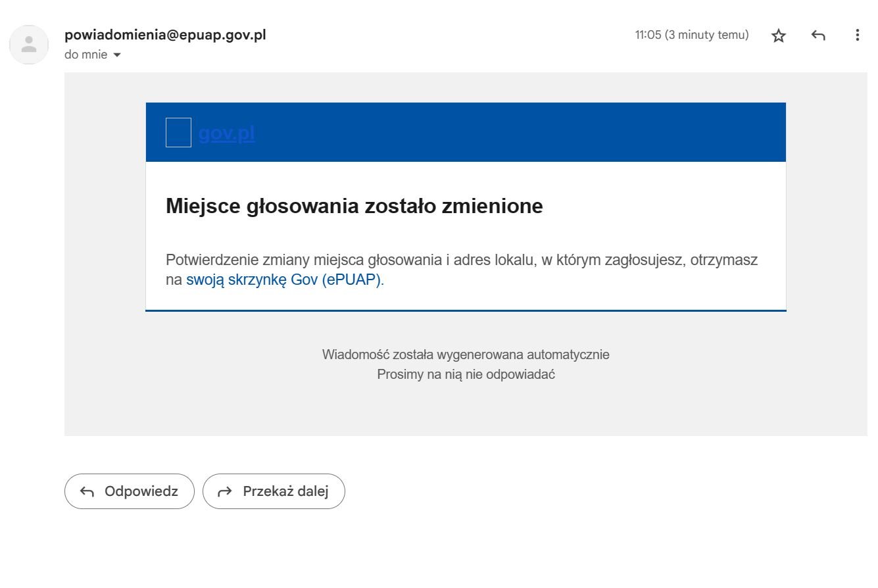Screen dimensions: 878x588
Task: Expand recipient details next to 'do mnie'
Action: [x=117, y=55]
